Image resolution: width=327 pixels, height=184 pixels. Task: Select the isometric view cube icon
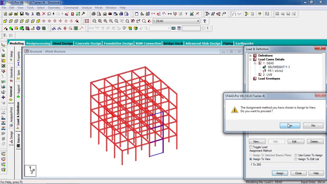coord(38,21)
